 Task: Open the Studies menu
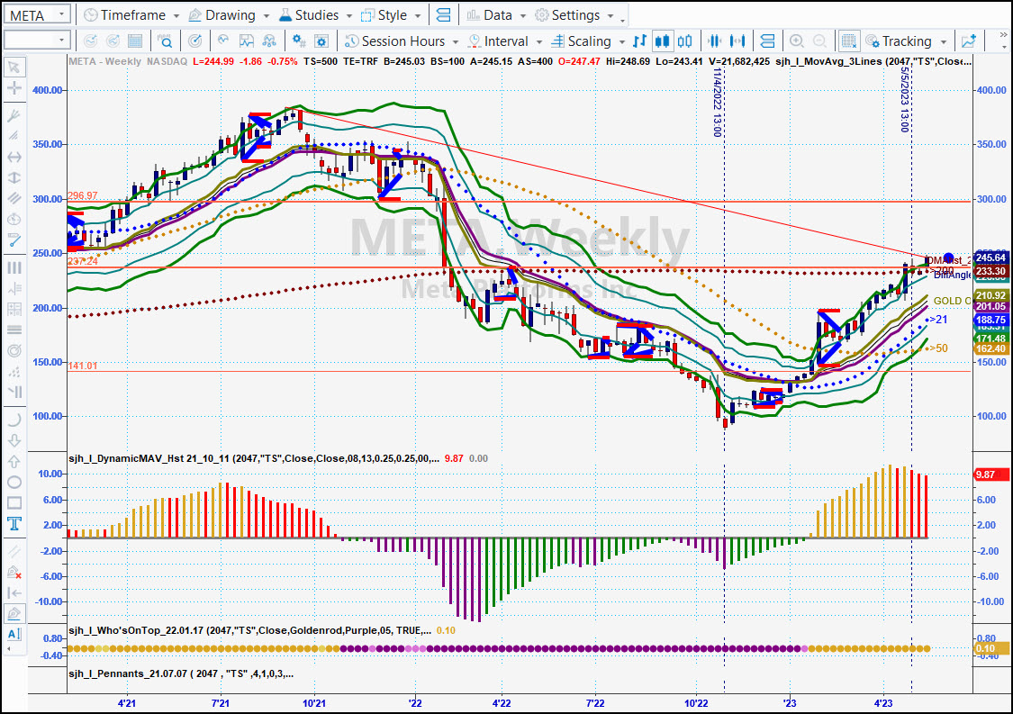tap(316, 15)
